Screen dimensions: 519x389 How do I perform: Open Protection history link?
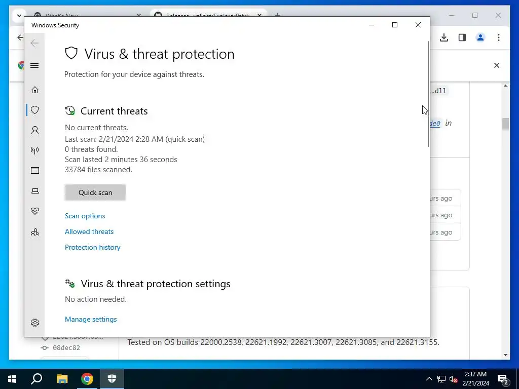point(92,247)
